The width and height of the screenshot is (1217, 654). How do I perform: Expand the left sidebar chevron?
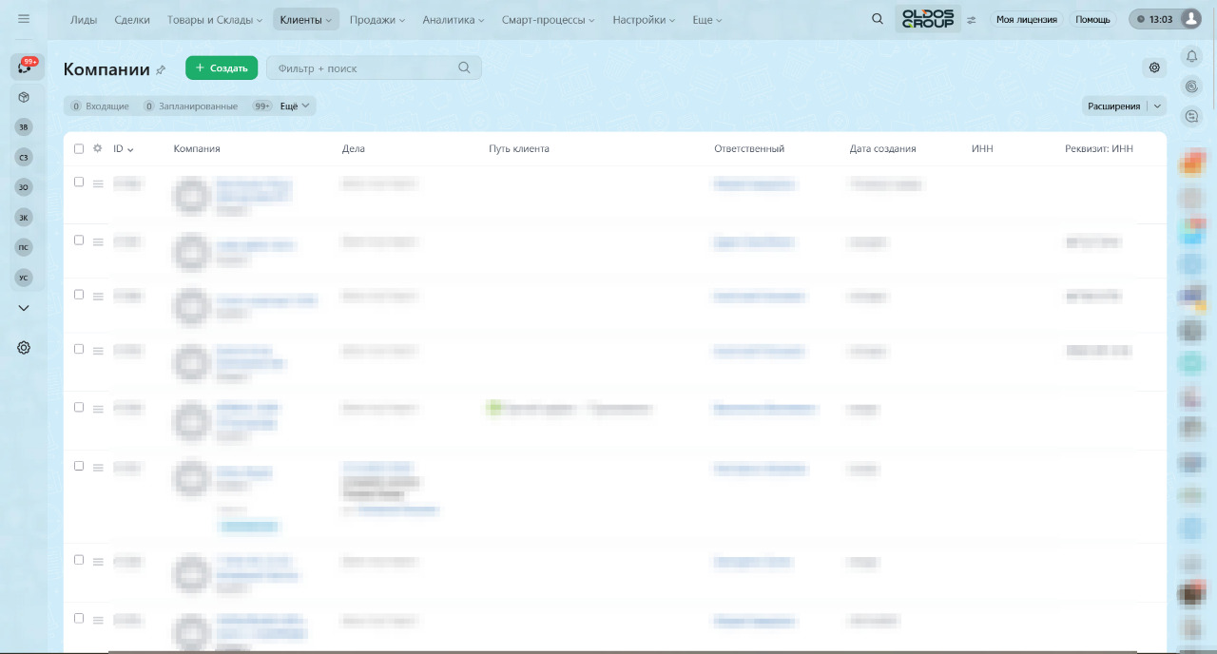pyautogui.click(x=24, y=308)
